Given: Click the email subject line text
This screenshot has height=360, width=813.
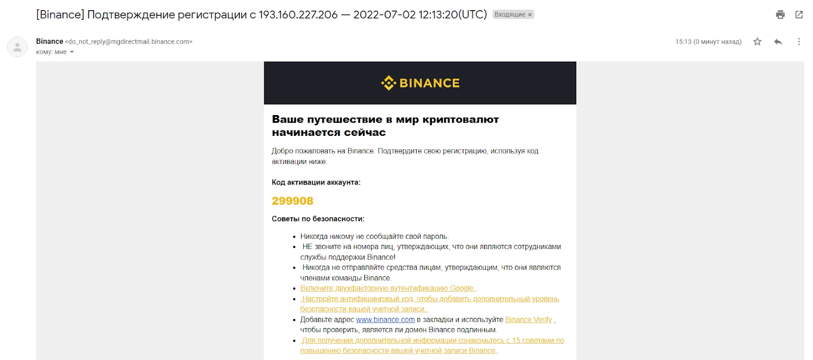Looking at the screenshot, I should [261, 15].
